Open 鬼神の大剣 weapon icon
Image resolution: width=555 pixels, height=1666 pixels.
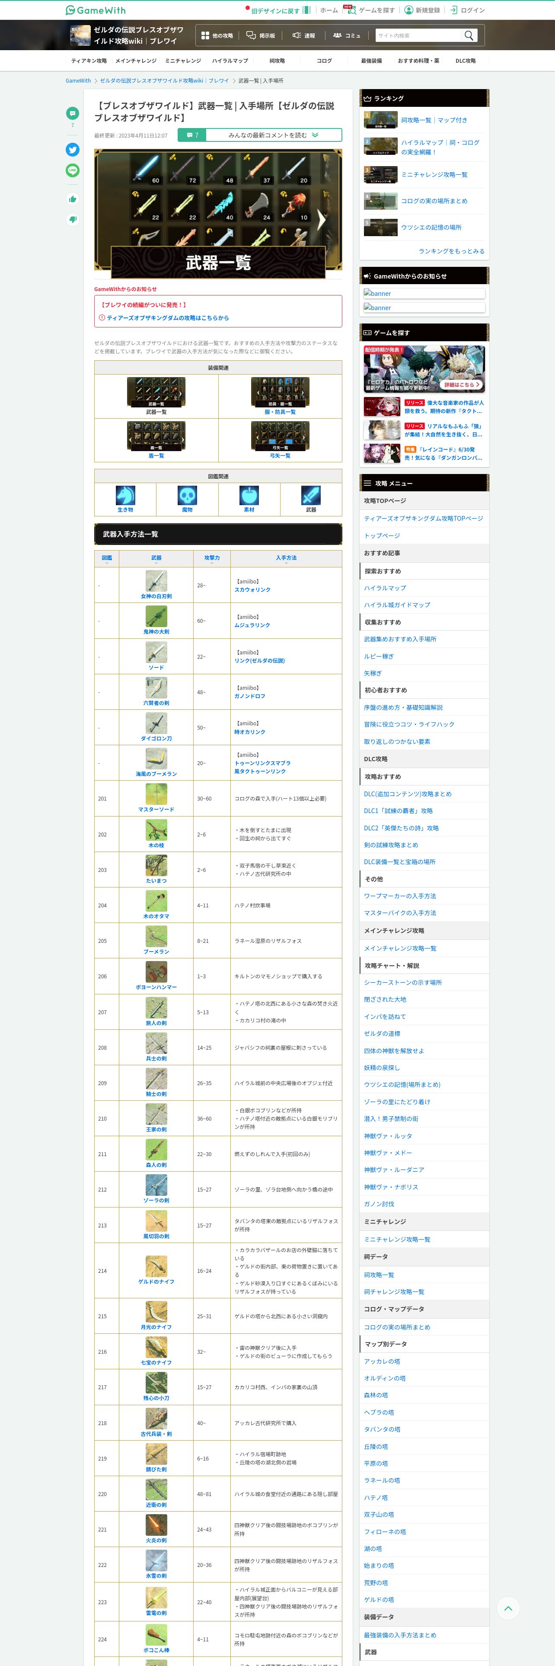coord(156,616)
